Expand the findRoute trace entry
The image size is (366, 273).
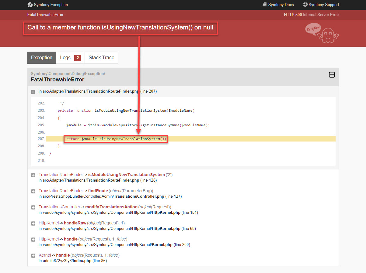pos(33,191)
